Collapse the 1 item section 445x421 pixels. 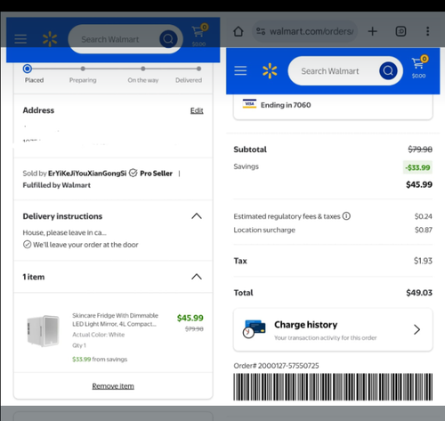197,277
